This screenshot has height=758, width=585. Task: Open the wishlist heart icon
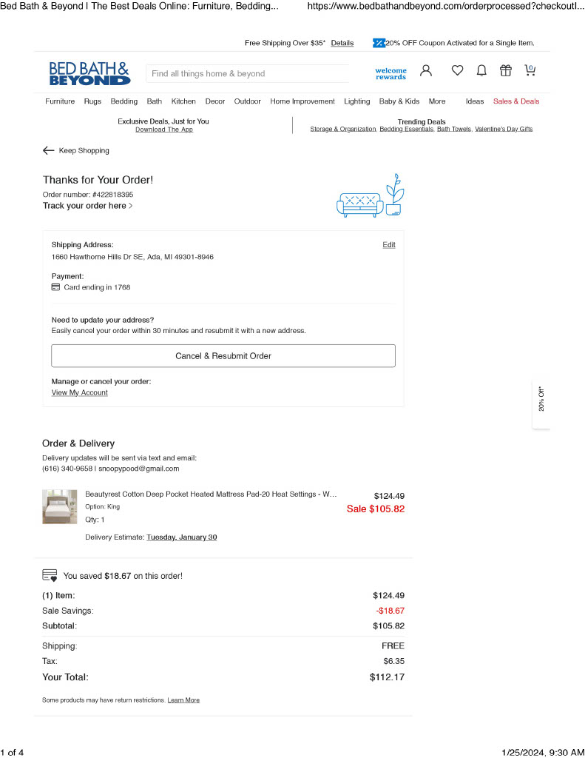[x=457, y=70]
